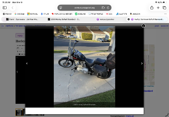This screenshot has height=117, width=169.
Task: Show the next motorcycle photo
Action: pos(142,64)
